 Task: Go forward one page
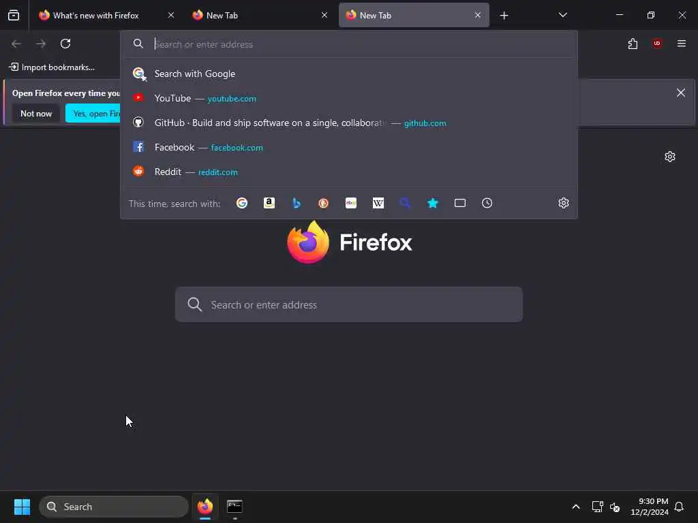(x=41, y=44)
